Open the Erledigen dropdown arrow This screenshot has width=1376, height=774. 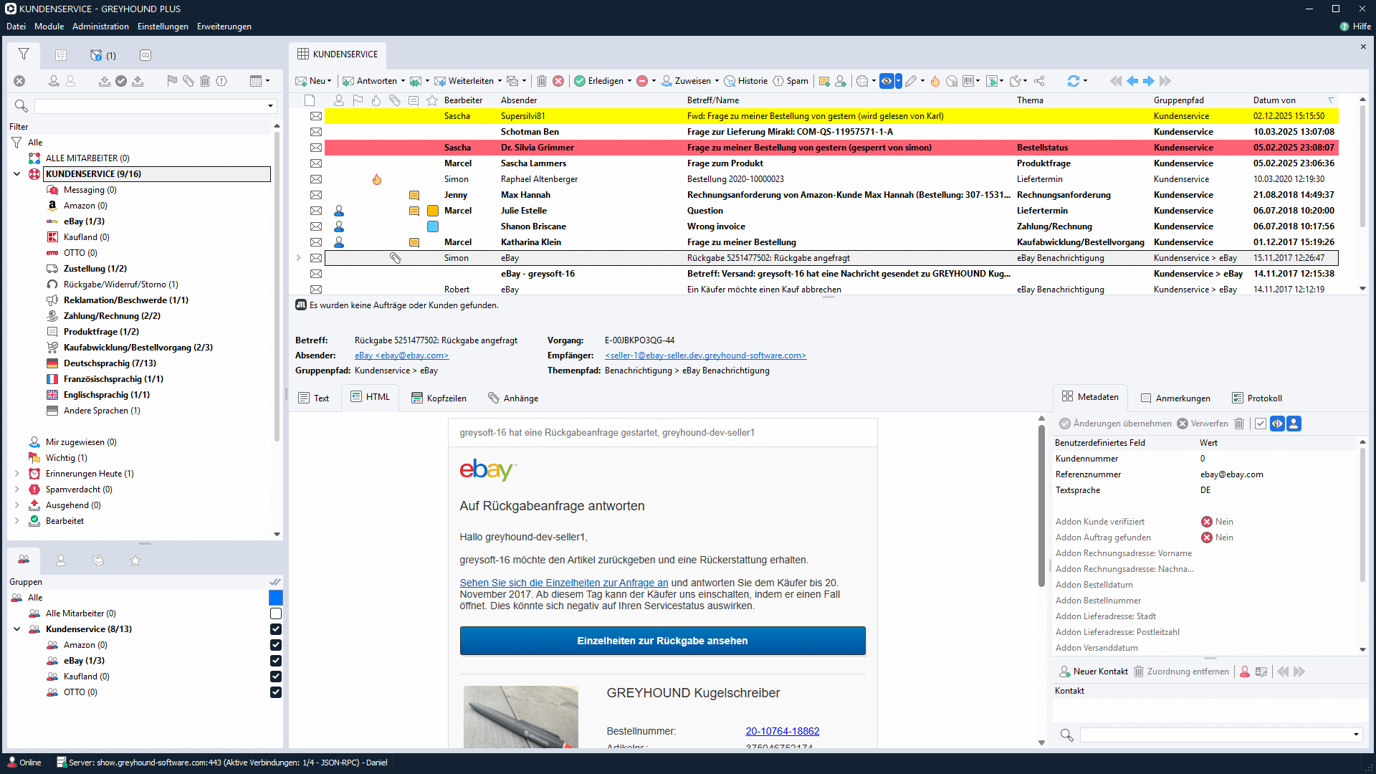pyautogui.click(x=629, y=81)
